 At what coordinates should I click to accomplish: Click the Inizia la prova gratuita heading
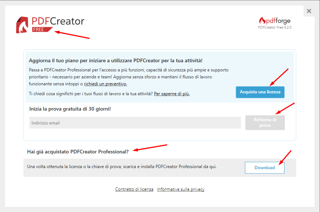(x=70, y=109)
